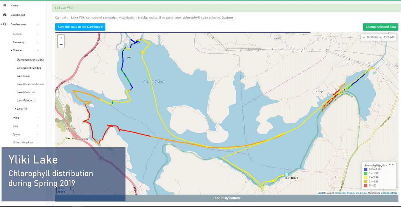Screen dimensions: 401x207
Task: Click the Hide utility buttons bar
Action: (x=227, y=198)
